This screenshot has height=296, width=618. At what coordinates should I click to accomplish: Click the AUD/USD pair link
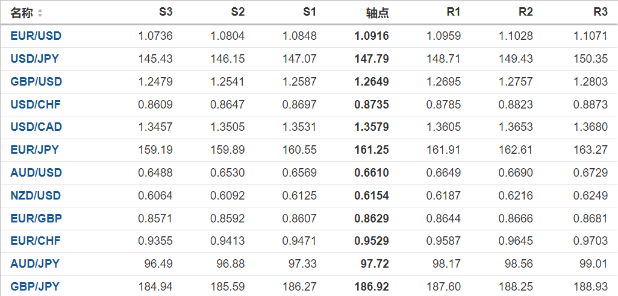(x=36, y=173)
